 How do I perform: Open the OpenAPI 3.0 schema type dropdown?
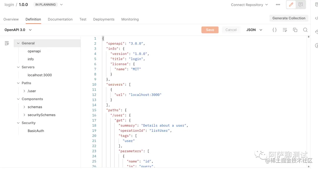[x=18, y=30]
